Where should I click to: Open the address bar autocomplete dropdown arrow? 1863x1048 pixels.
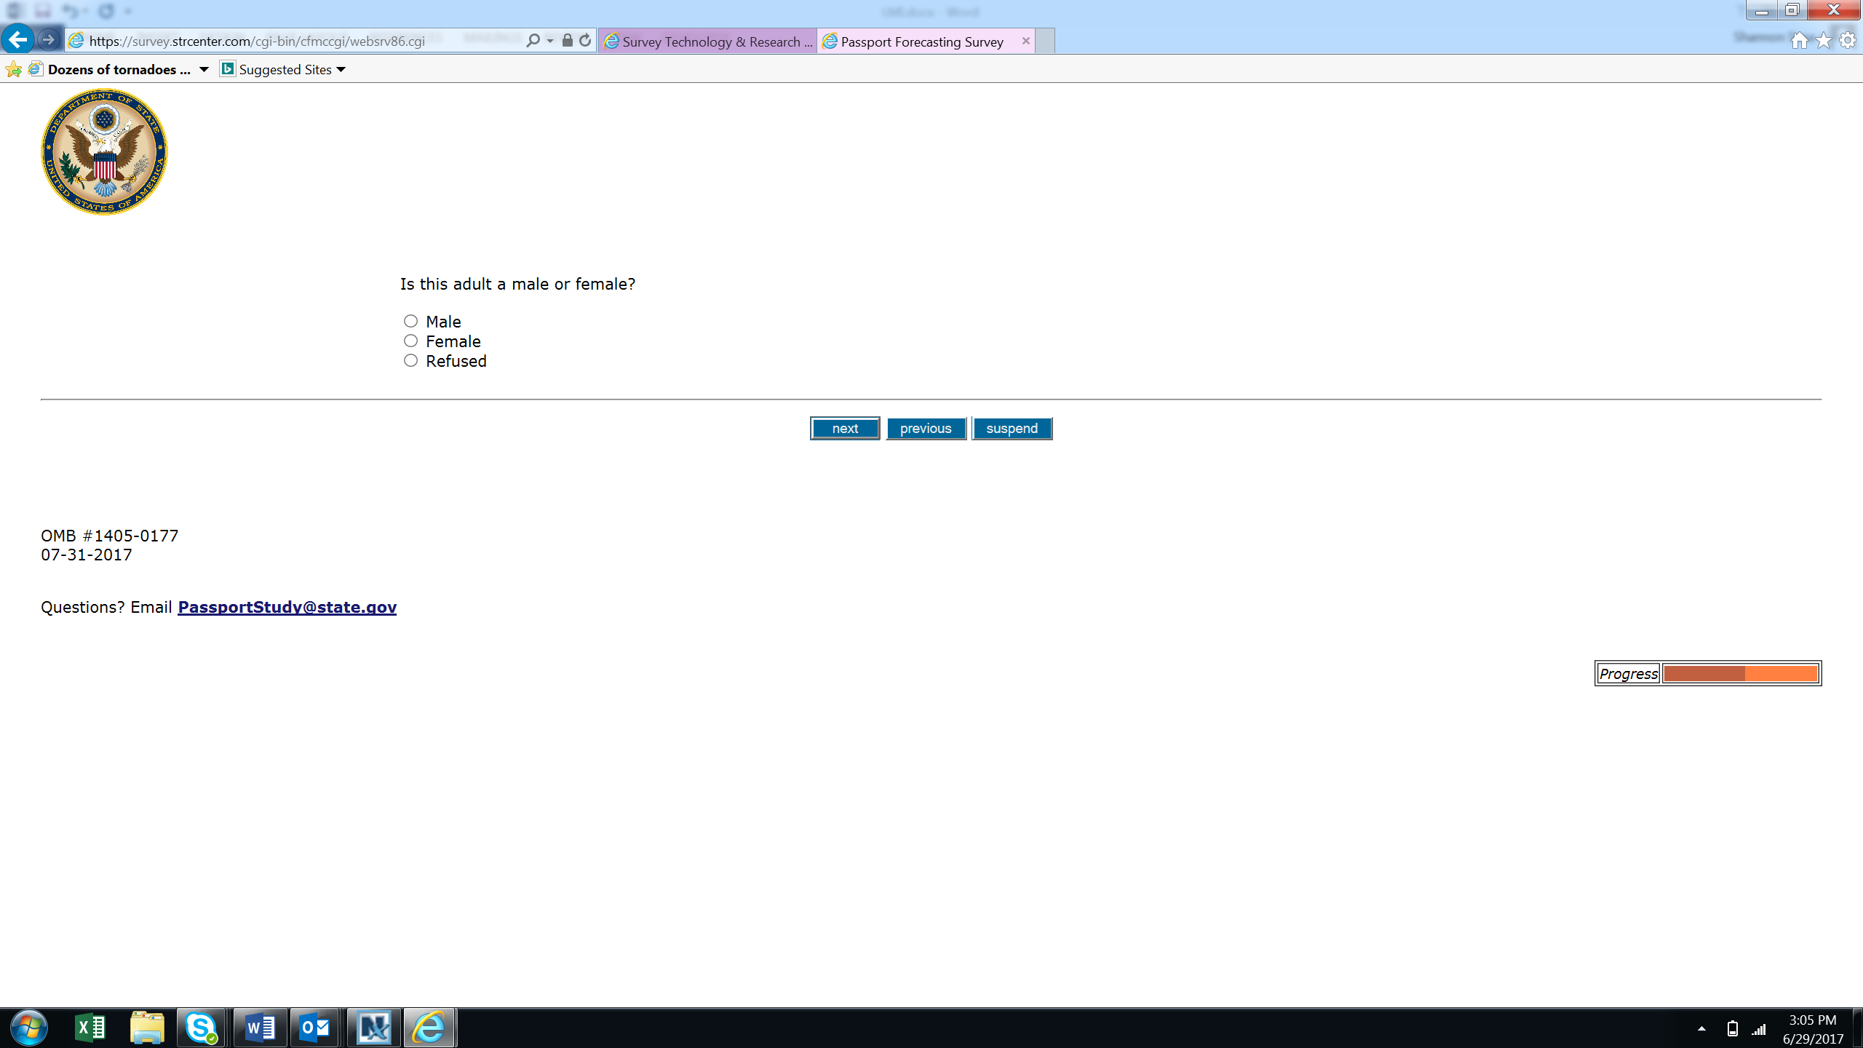(550, 41)
